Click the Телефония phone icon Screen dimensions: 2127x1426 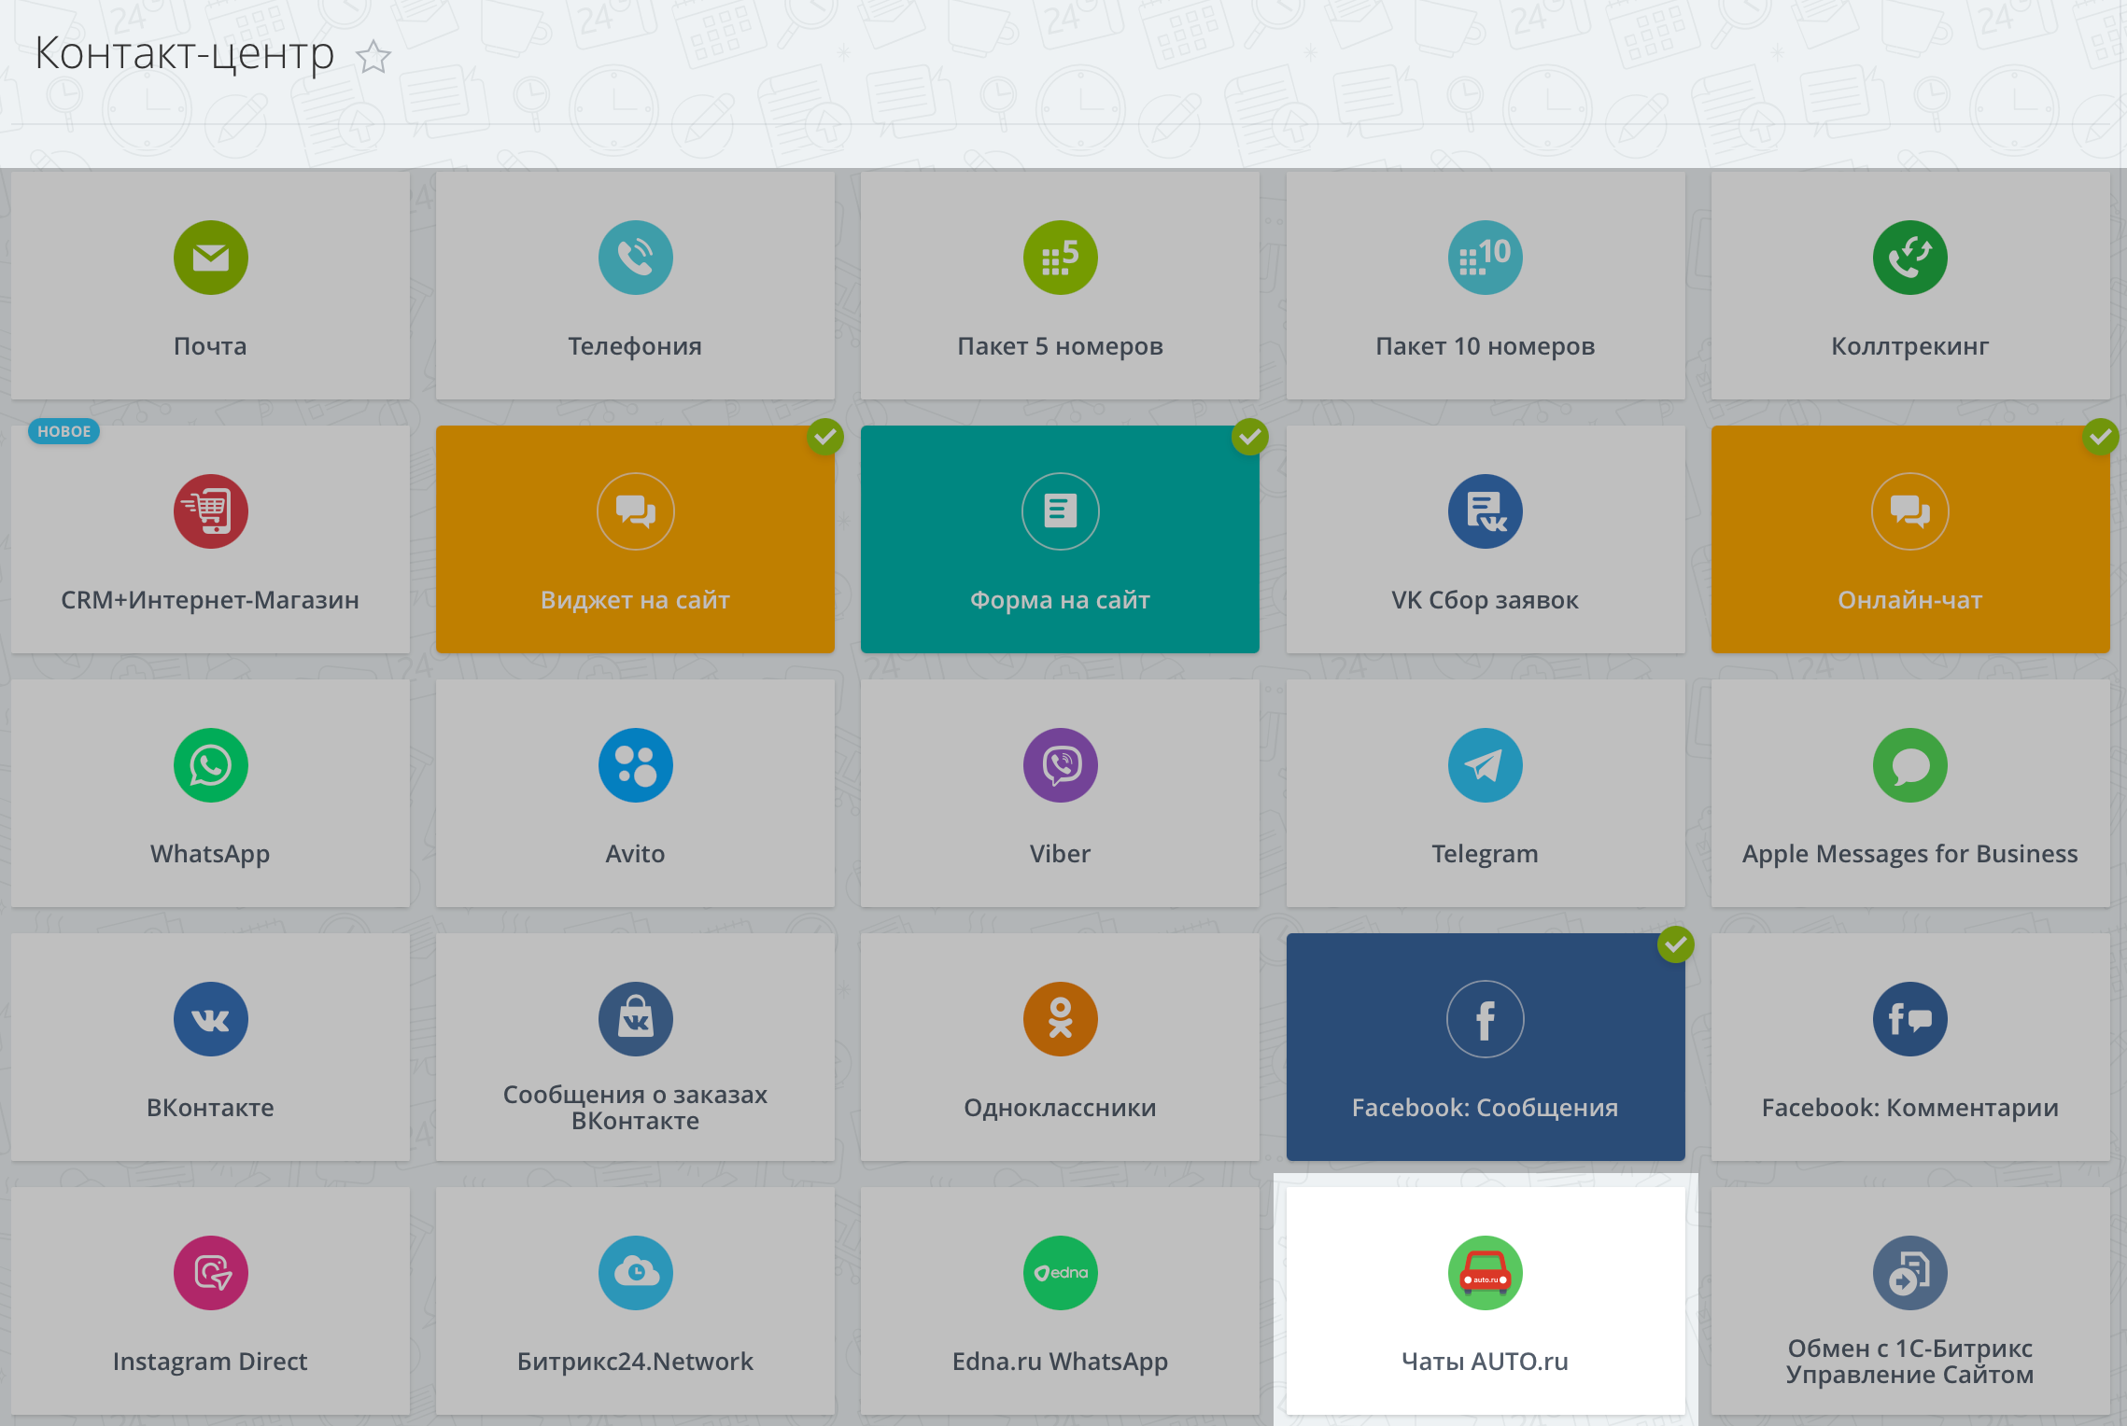(x=635, y=258)
